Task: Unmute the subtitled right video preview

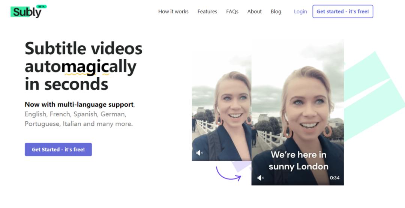Action: pos(261,178)
